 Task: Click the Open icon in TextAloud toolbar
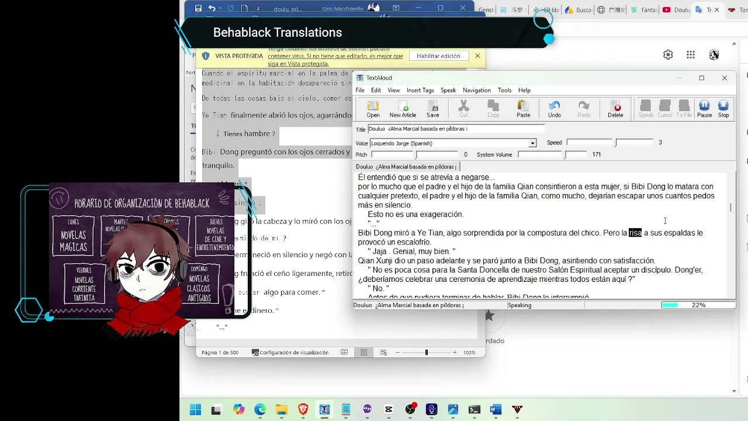[373, 109]
